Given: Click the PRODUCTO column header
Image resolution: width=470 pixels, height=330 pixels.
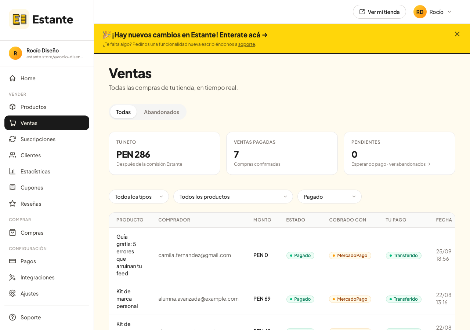Looking at the screenshot, I should (130, 220).
